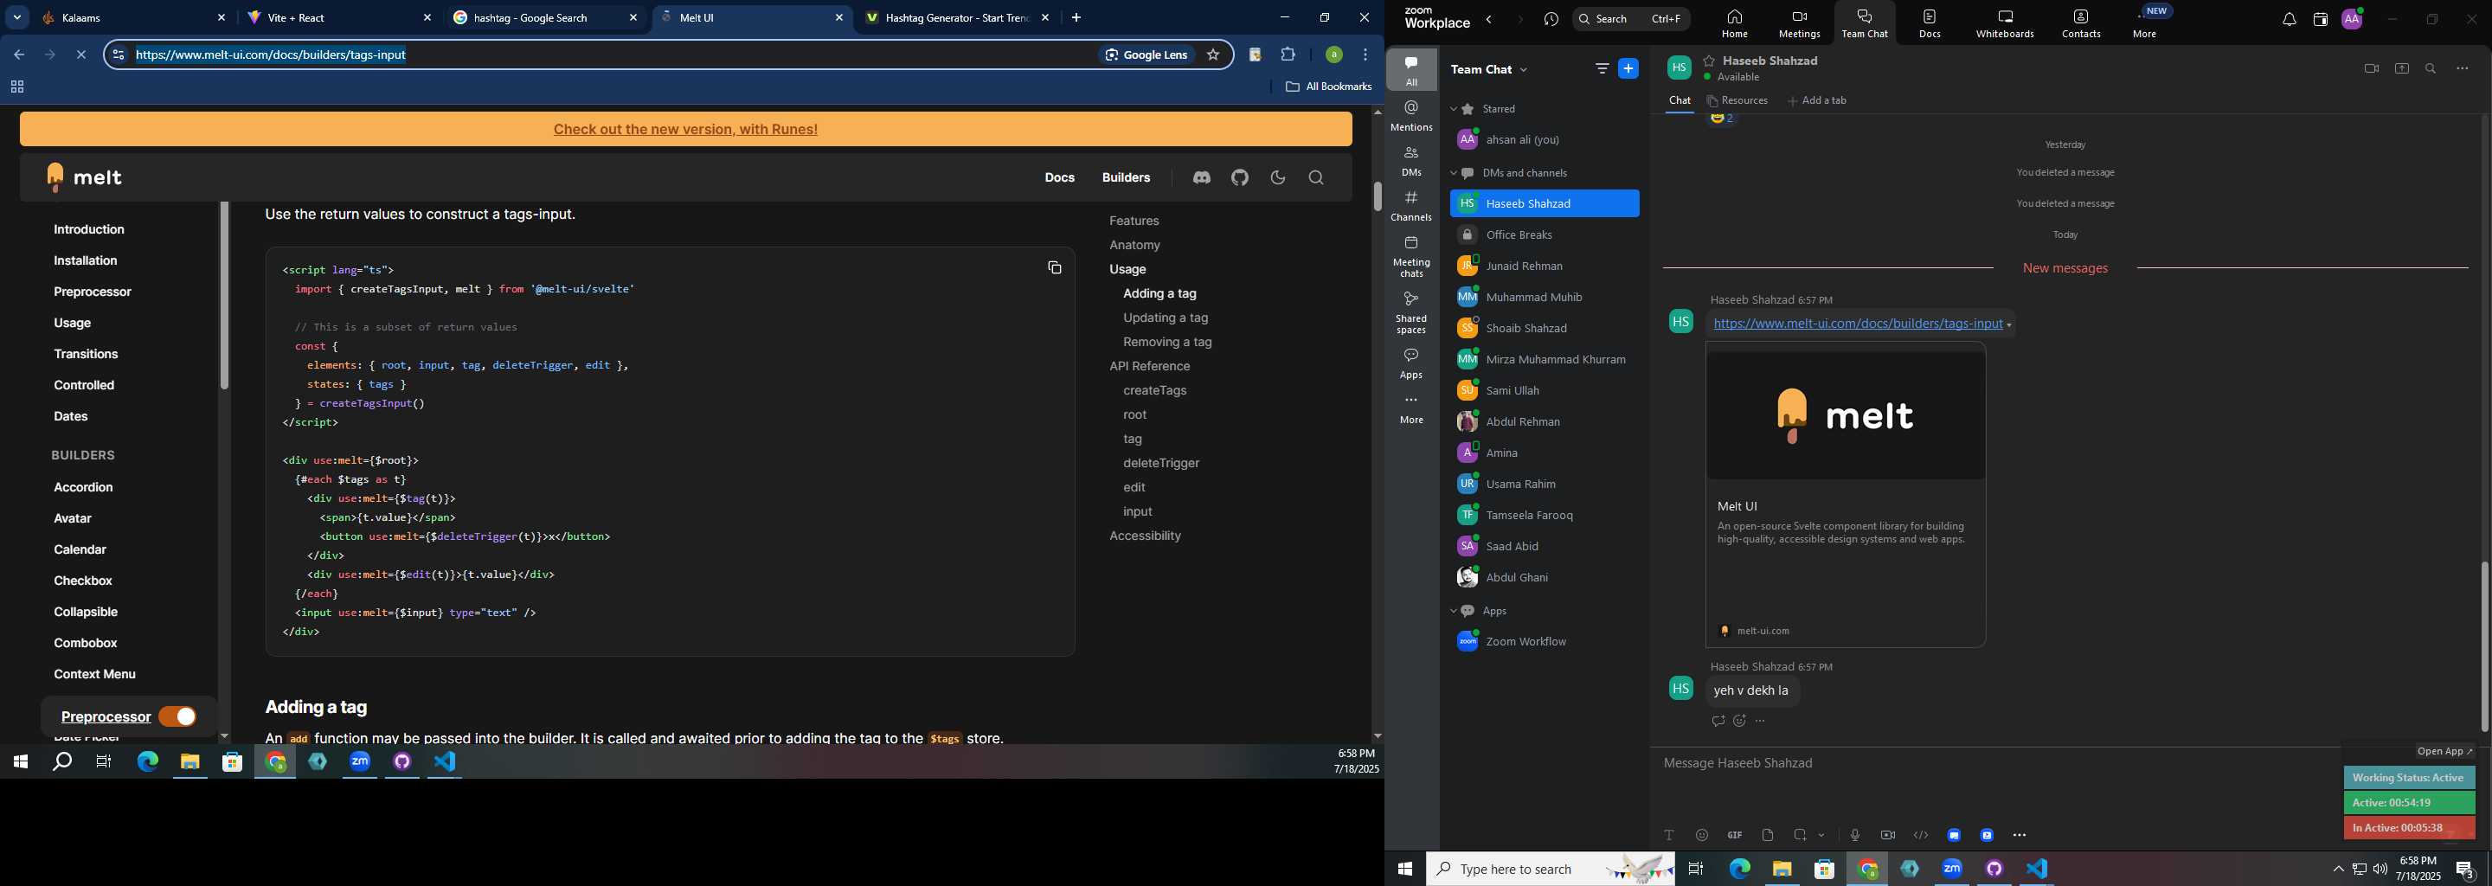Open the Windows action center notifications
Image resolution: width=2492 pixels, height=886 pixels.
(2465, 870)
